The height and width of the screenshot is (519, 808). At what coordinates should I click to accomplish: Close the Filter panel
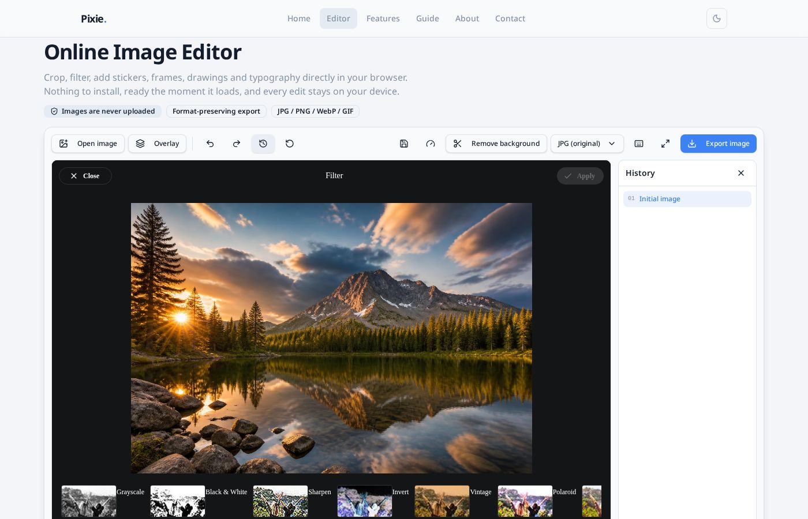[85, 176]
